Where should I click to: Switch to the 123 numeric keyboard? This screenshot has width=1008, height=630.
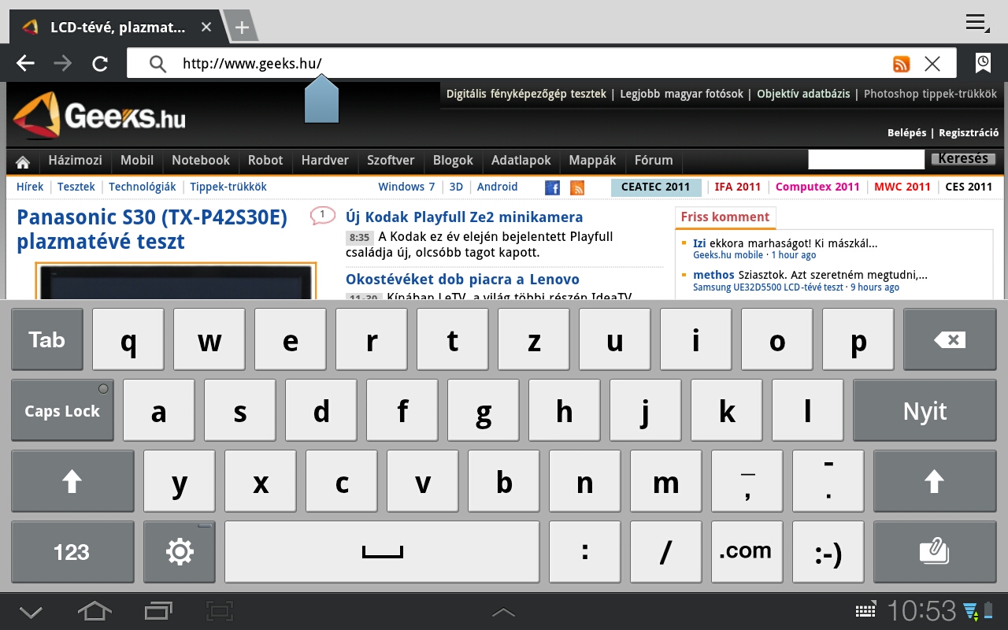(72, 552)
